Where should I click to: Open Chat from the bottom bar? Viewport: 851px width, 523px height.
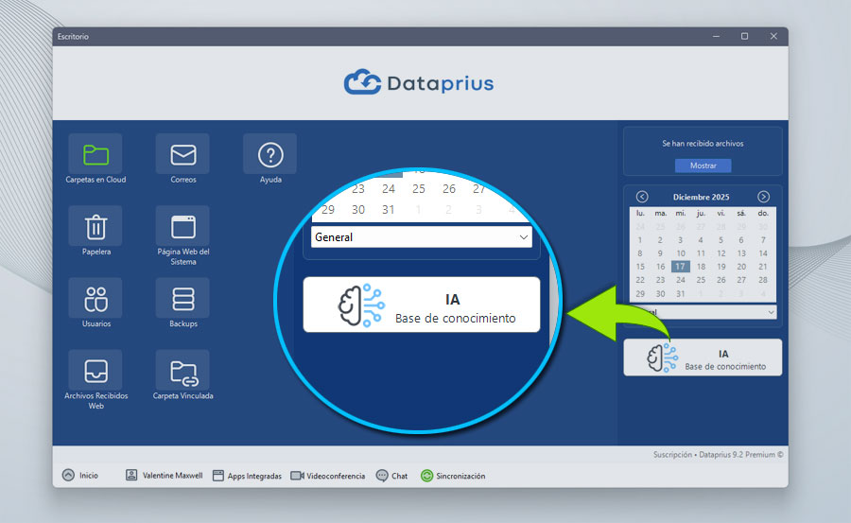point(391,476)
